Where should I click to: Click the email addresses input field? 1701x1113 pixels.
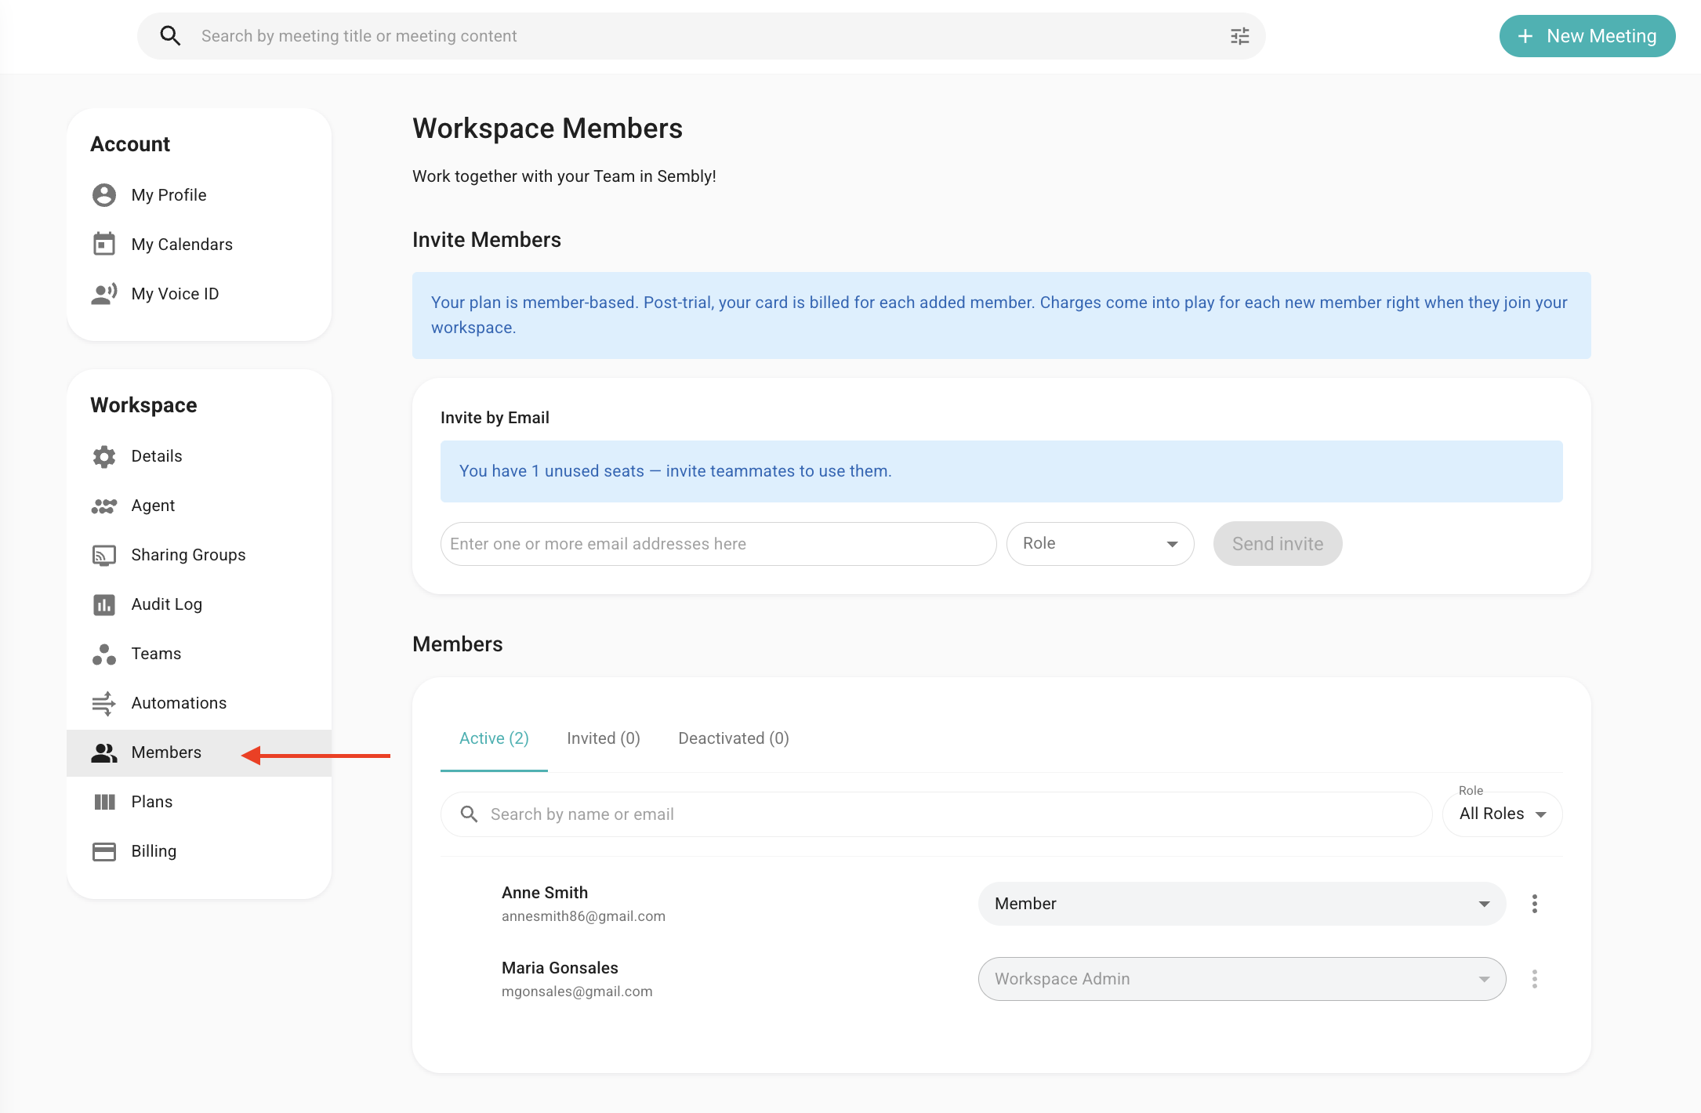(x=718, y=544)
